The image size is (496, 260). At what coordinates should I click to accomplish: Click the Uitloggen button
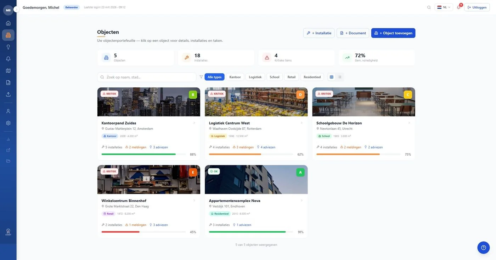(x=477, y=7)
